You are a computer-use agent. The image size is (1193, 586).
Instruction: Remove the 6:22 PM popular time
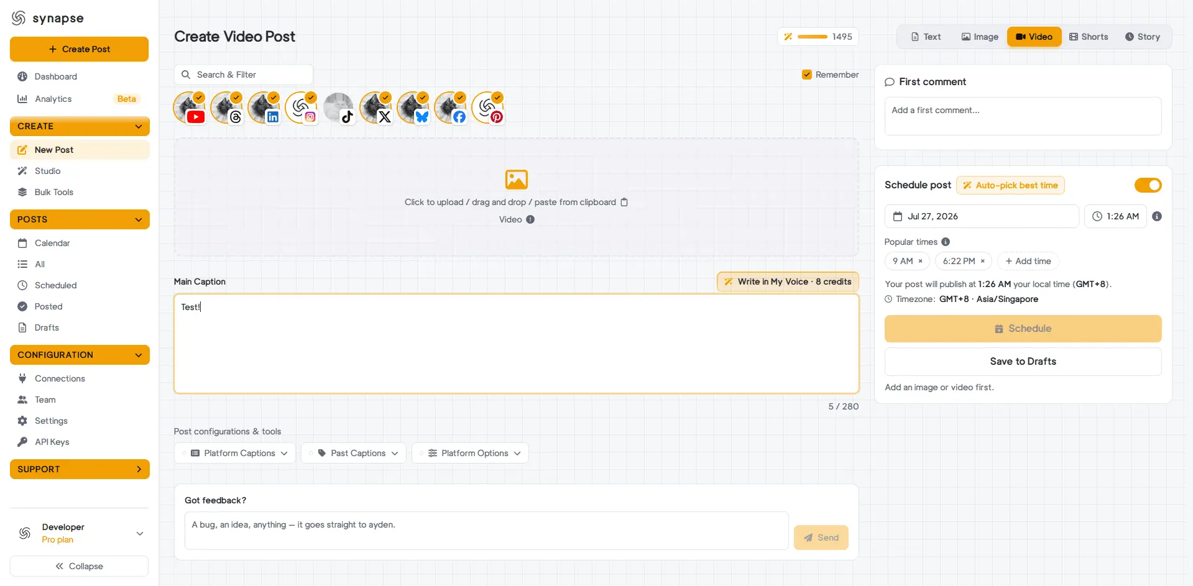click(x=983, y=261)
